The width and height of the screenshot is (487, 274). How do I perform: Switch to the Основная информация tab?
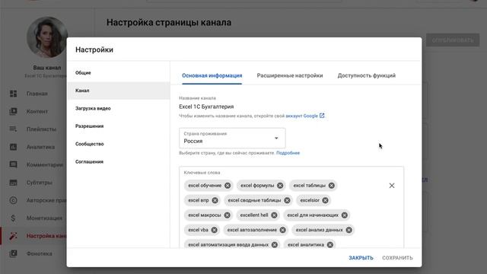point(212,75)
